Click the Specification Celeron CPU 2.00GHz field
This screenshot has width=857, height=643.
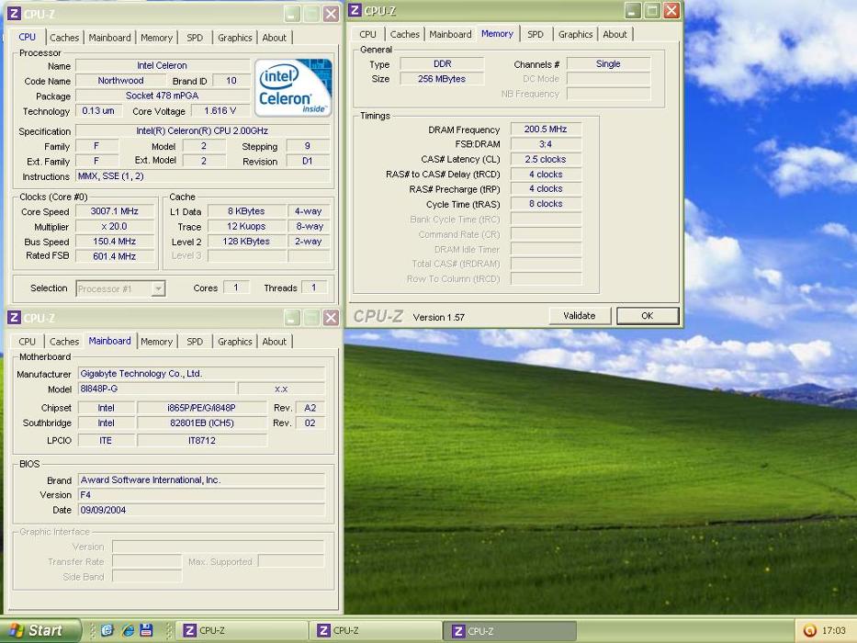[202, 130]
